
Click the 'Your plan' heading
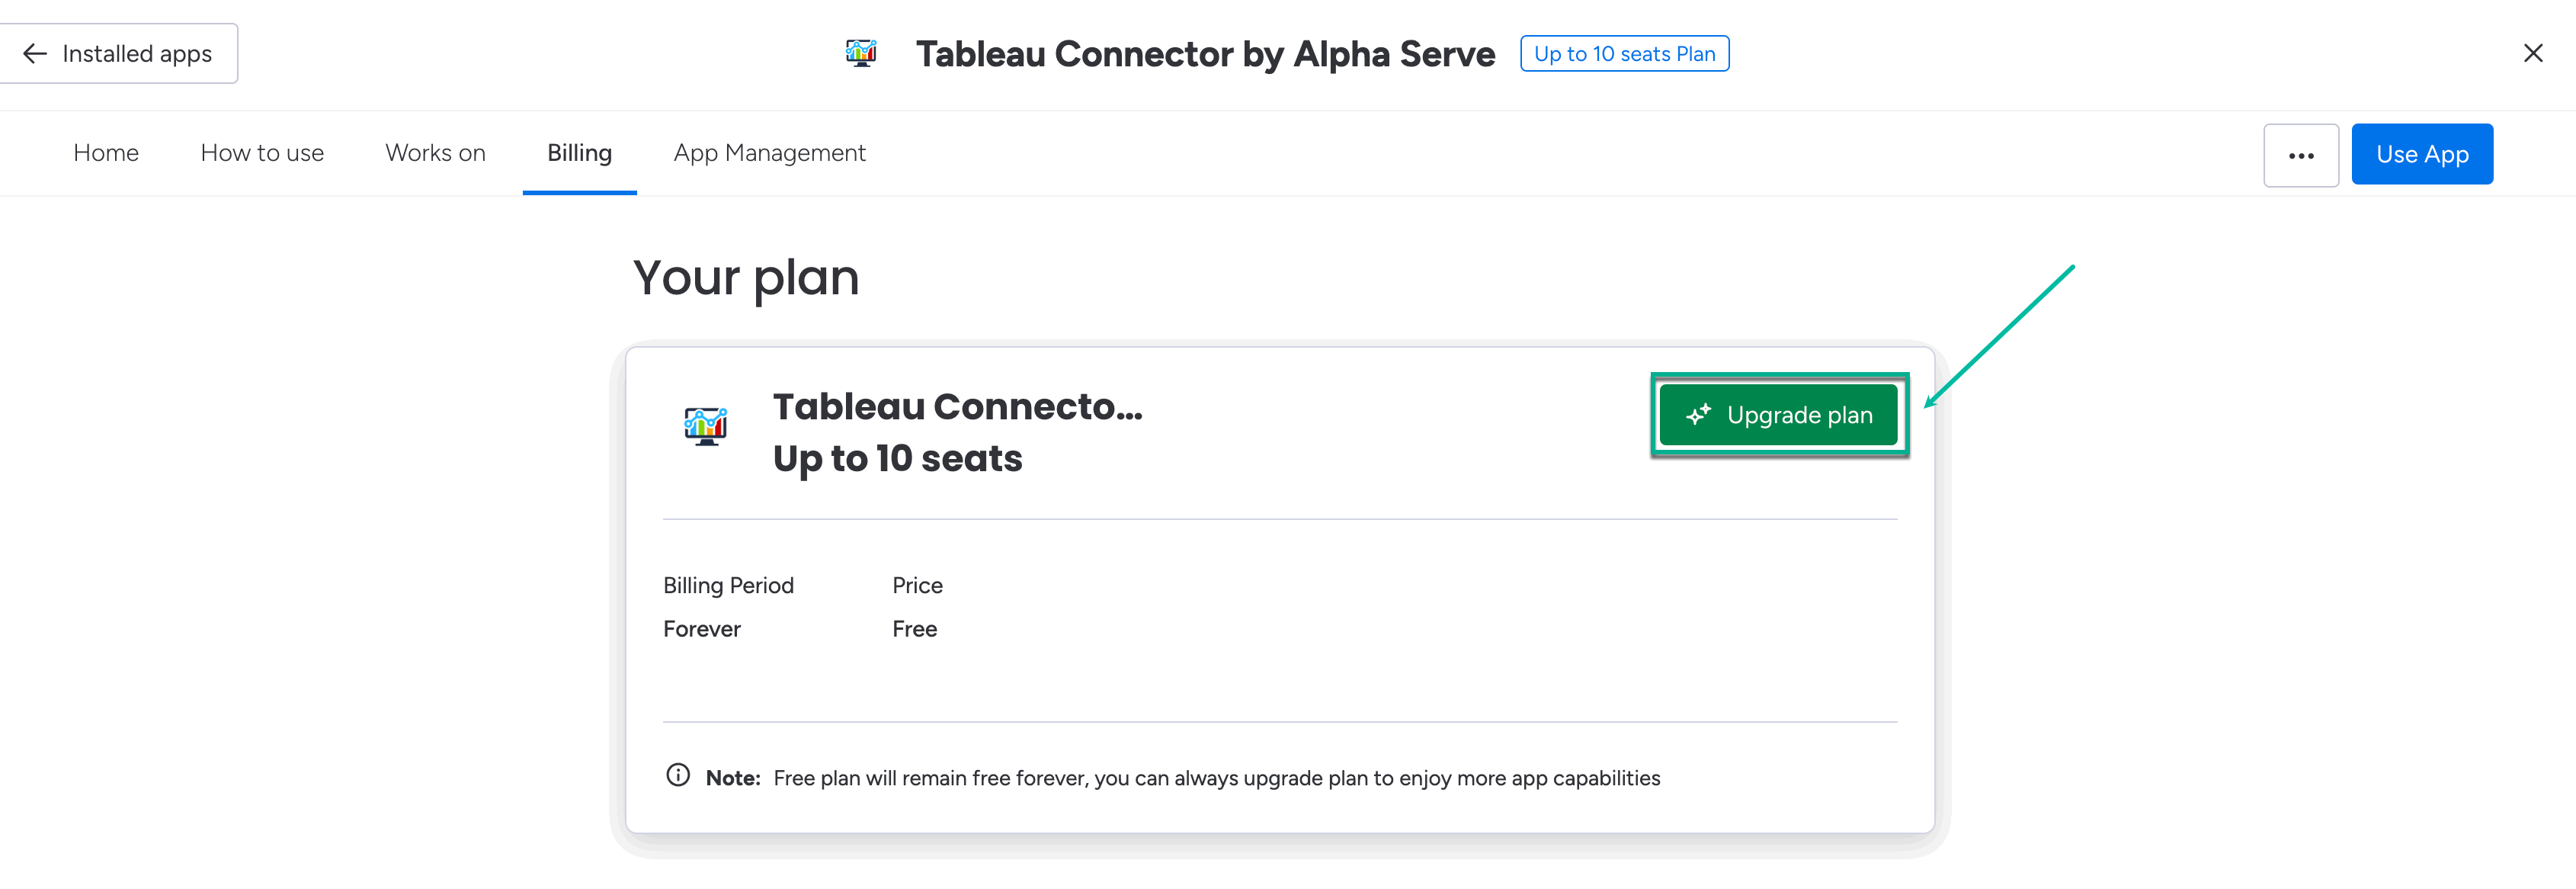746,277
